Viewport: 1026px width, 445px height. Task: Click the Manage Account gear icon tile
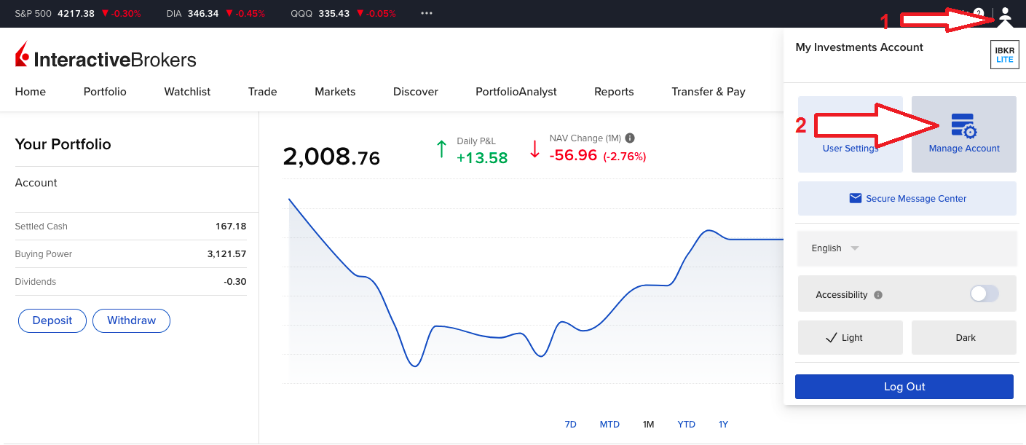coord(963,134)
